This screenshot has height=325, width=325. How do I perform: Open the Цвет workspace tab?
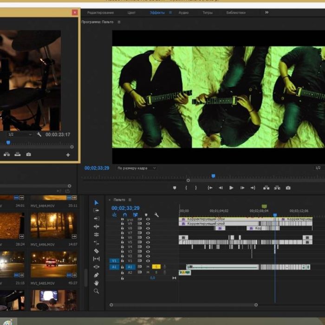131,13
